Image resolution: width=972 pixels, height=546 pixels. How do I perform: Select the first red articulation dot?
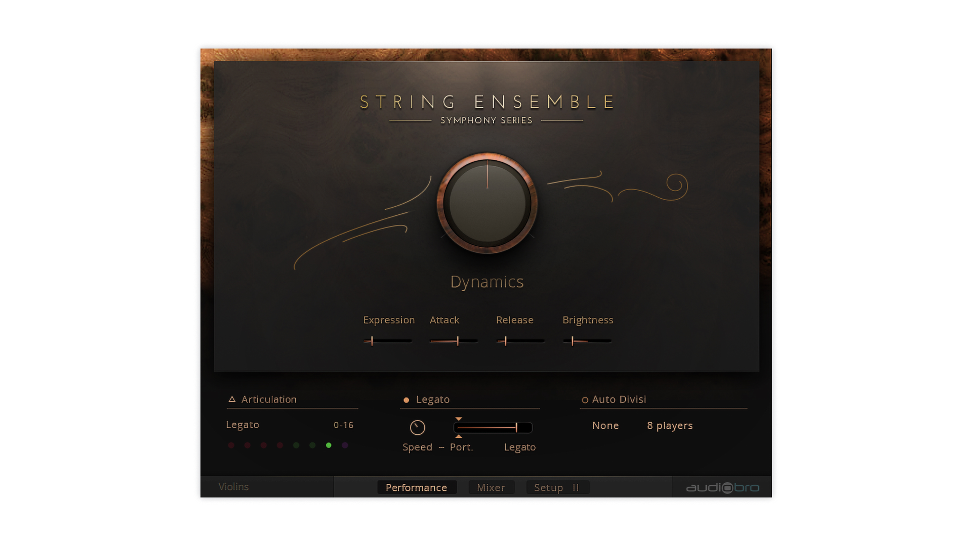pos(231,445)
